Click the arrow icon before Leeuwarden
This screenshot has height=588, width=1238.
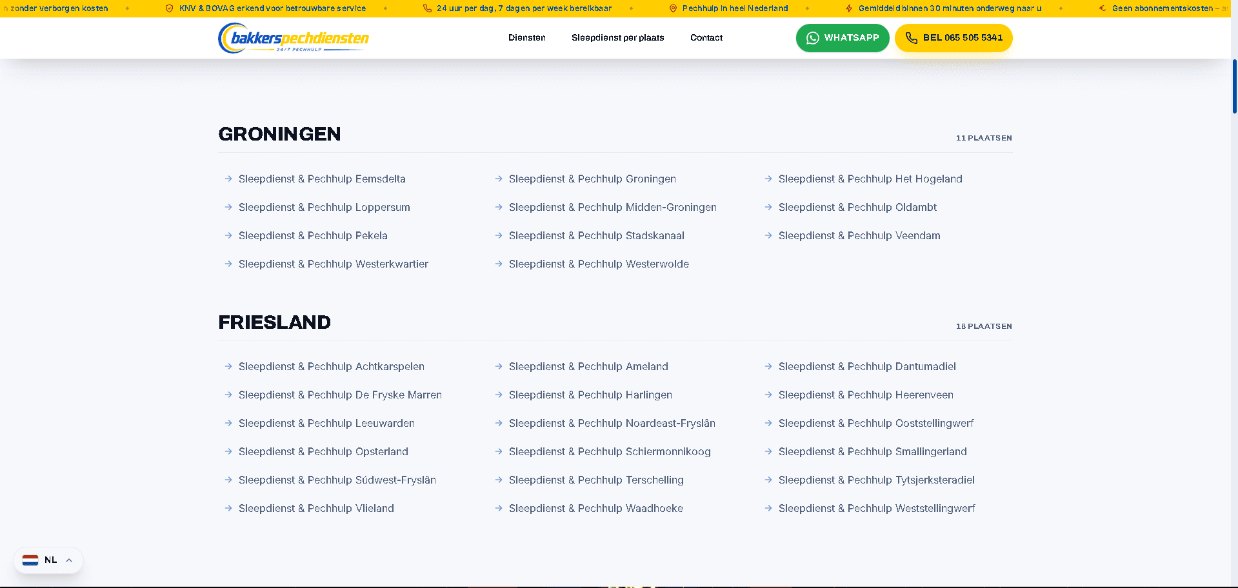pos(228,423)
